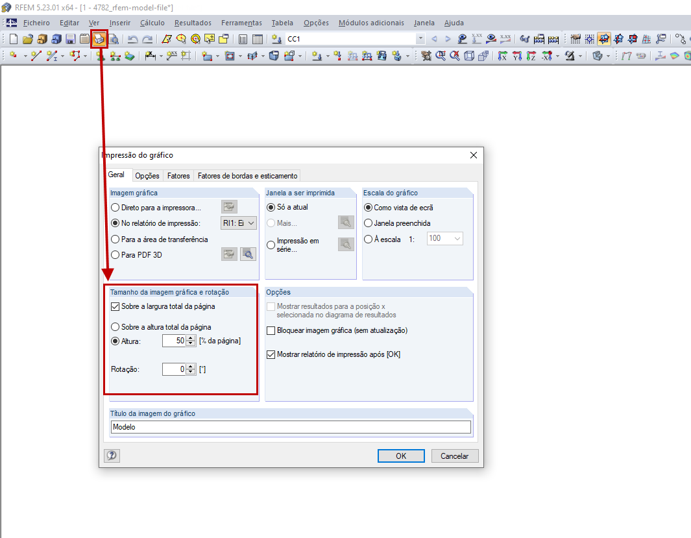Click the Undo arrow icon
The height and width of the screenshot is (538, 691).
[132, 39]
